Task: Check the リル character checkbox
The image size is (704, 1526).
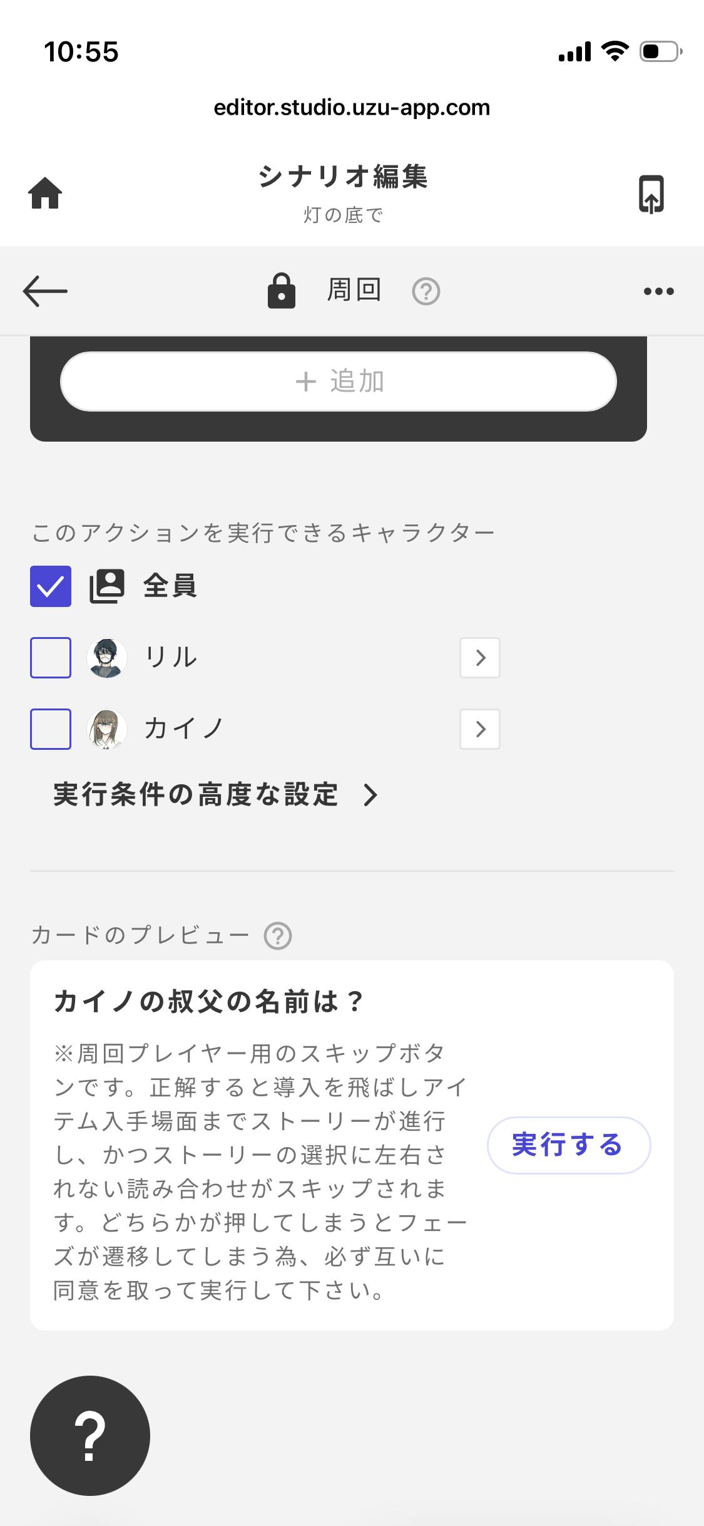Action: click(51, 658)
